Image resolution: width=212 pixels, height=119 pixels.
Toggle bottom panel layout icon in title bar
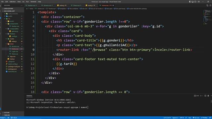[x=192, y=2]
